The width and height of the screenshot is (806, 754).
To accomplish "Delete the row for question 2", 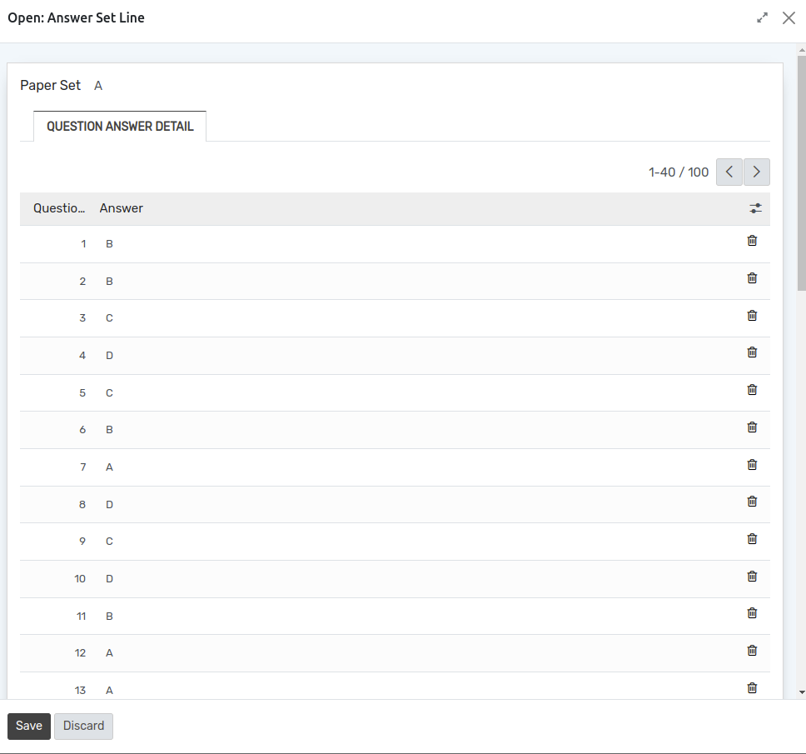I will click(752, 278).
